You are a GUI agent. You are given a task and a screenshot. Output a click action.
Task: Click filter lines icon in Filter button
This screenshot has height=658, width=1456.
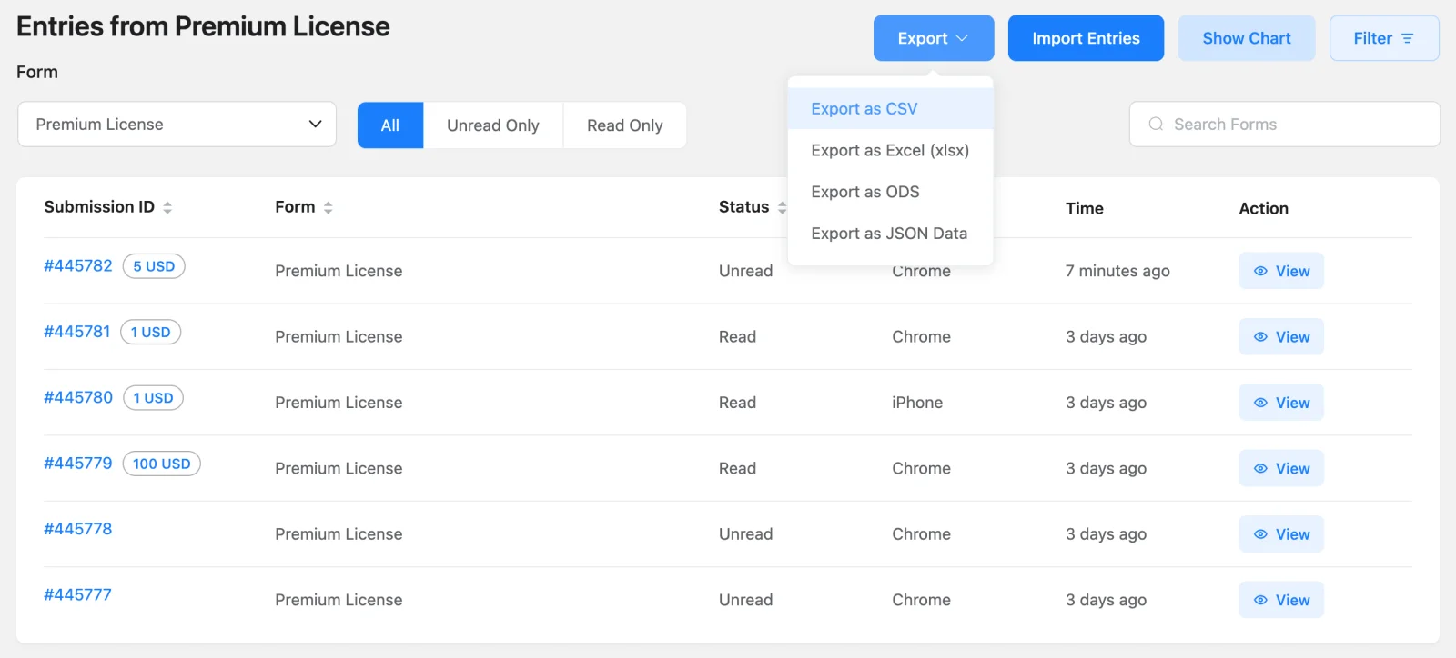pos(1408,38)
